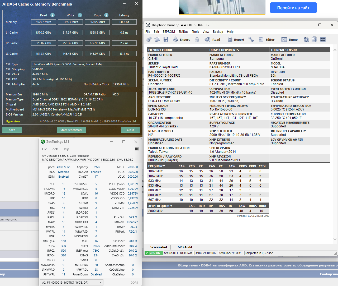338x286 pixels.
Task: Click the waveform monitor icon in Thaiphoon Burner toolbar
Action: click(x=323, y=39)
